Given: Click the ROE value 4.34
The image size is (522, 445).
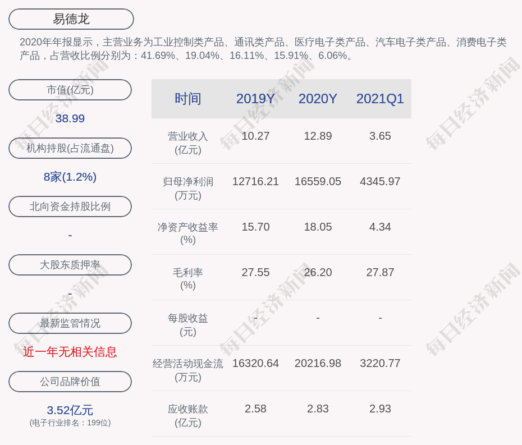Looking at the screenshot, I should tap(380, 227).
